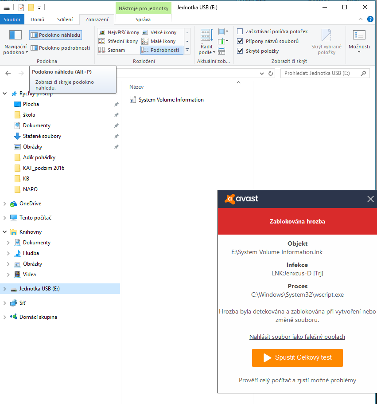
Task: Click the Spustit Celkový test button
Action: coord(297,357)
